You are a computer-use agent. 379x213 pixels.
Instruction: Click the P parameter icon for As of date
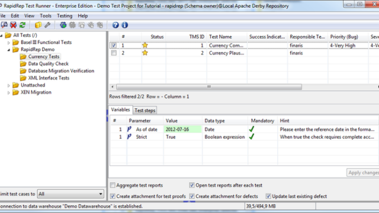pos(129,129)
